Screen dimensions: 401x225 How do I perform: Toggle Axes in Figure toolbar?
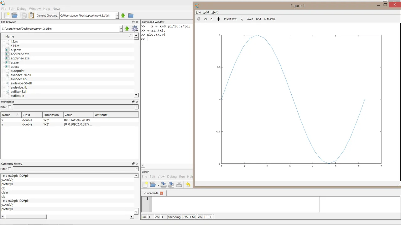(x=250, y=19)
